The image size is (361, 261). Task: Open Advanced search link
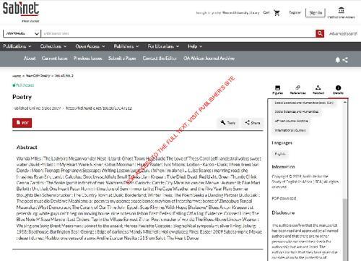[x=343, y=33]
